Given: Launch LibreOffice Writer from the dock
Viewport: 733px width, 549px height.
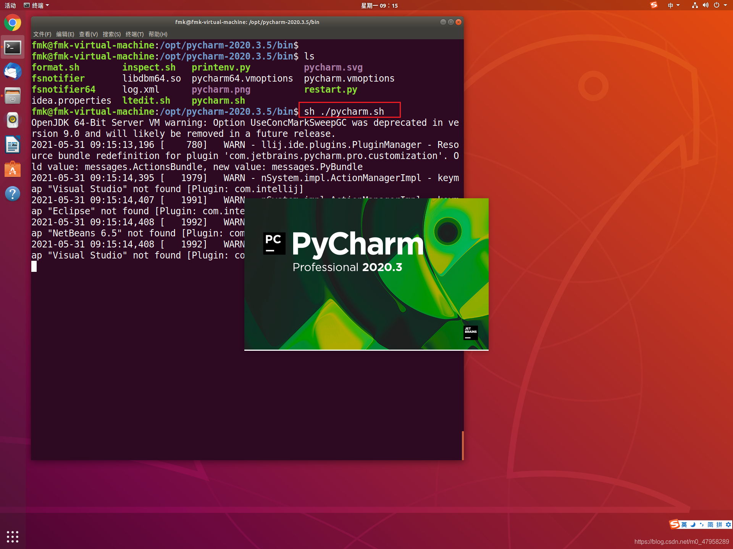Looking at the screenshot, I should tap(13, 144).
